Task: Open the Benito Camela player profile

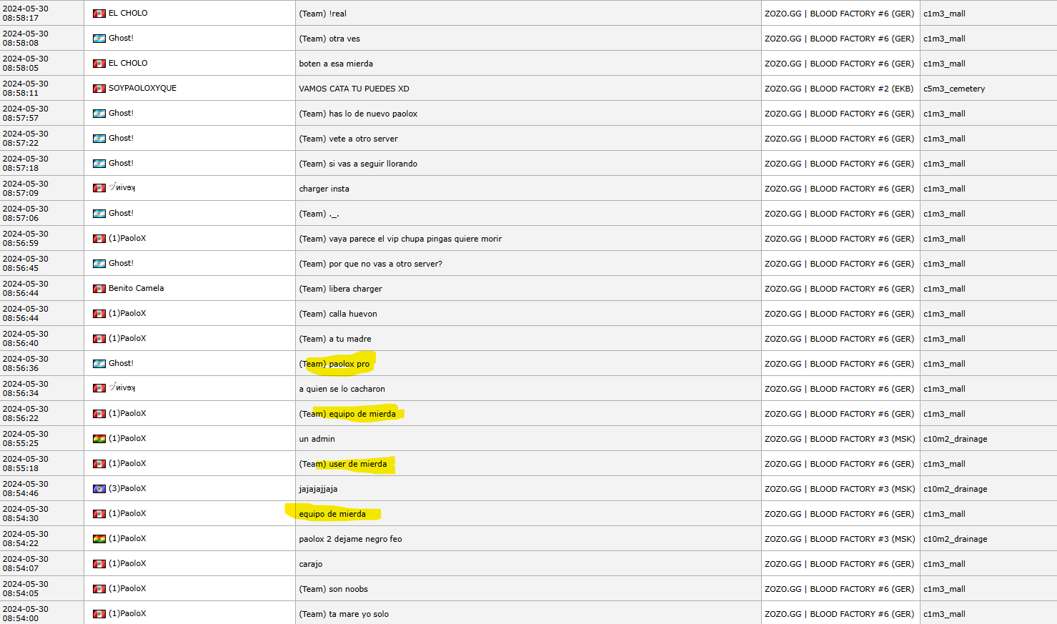Action: click(136, 289)
